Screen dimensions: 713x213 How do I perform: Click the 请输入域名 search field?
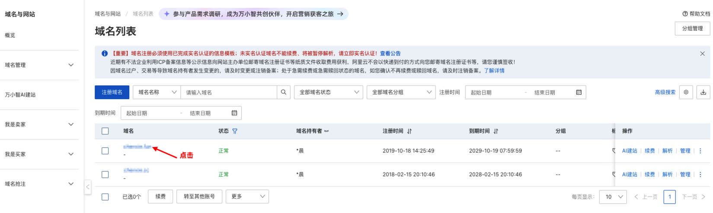coord(228,92)
